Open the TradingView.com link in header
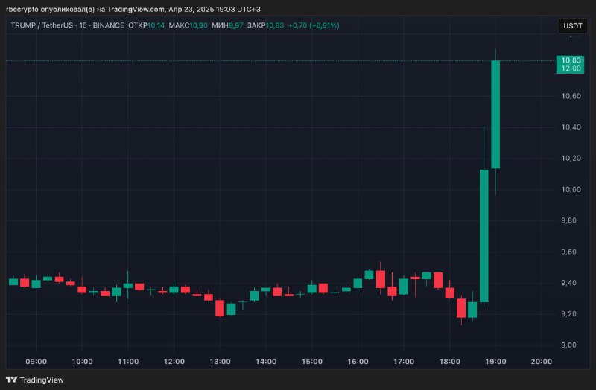The image size is (596, 390). click(136, 9)
